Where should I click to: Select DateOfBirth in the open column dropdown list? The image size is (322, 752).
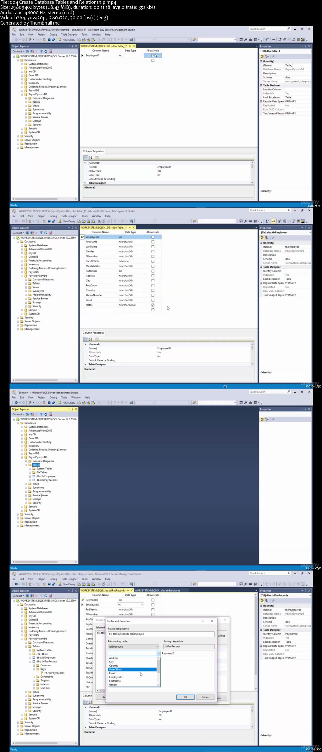coord(132,669)
